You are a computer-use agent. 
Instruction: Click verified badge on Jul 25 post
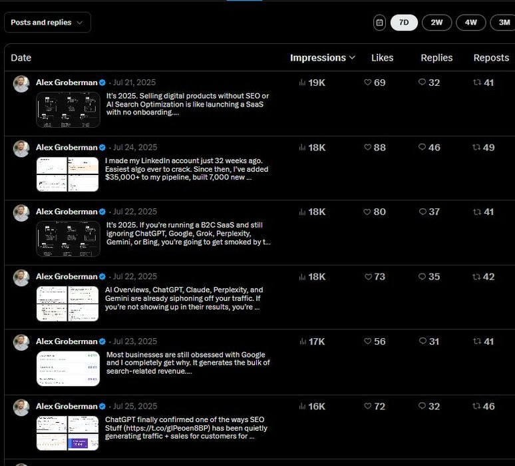click(x=102, y=406)
